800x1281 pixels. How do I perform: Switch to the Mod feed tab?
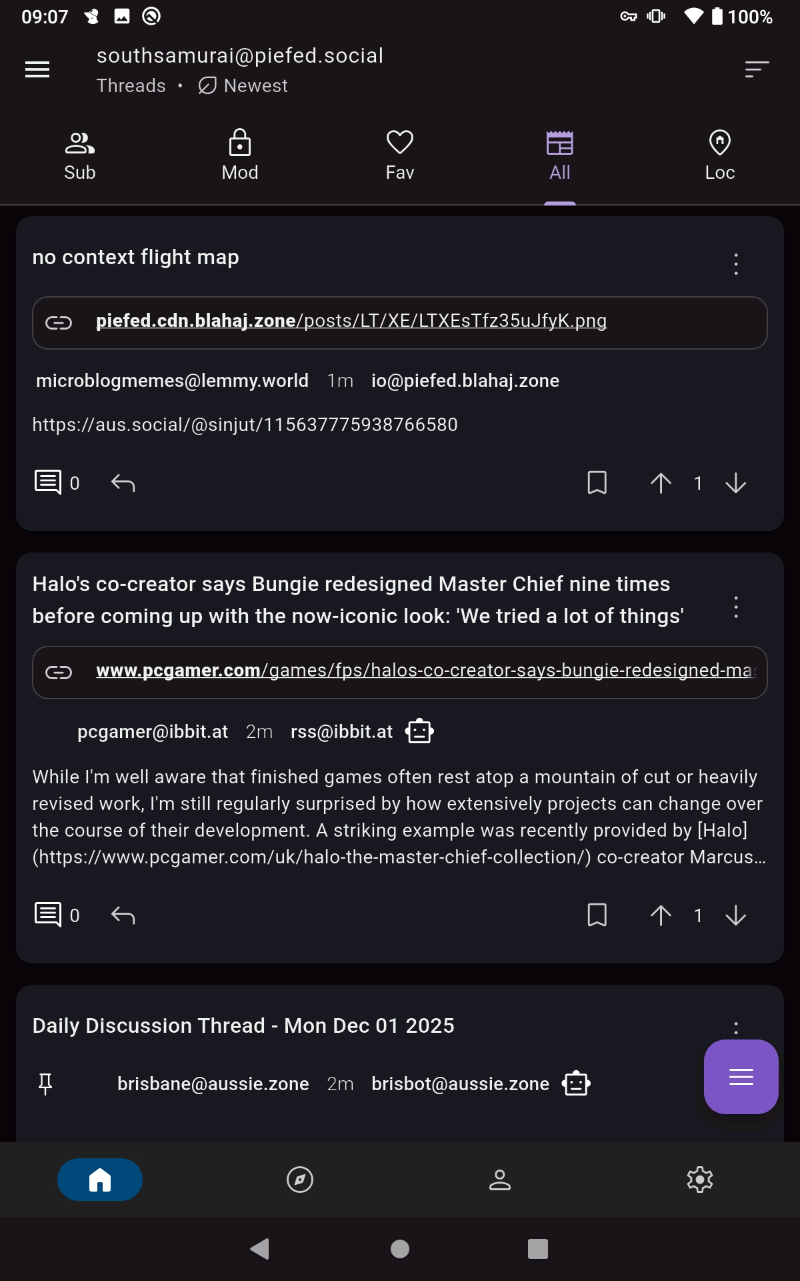pyautogui.click(x=240, y=156)
